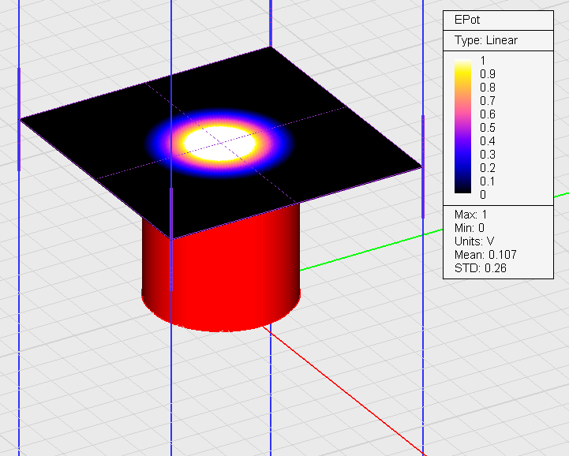Select the Type: Linear legend row
The image size is (569, 456).
485,40
